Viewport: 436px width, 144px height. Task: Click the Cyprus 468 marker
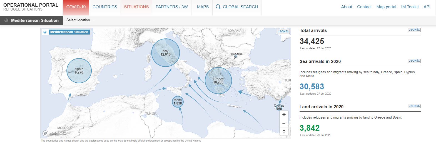(x=279, y=107)
